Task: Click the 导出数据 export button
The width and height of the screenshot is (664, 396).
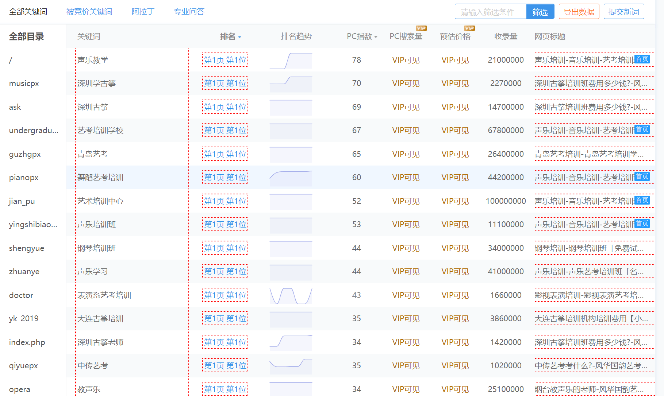Action: click(x=579, y=12)
